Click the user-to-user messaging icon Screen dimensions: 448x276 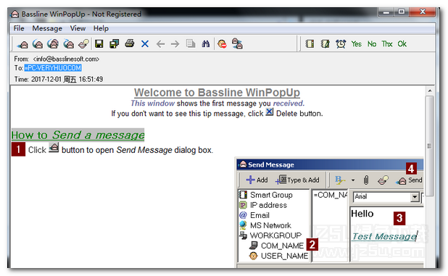point(238,44)
